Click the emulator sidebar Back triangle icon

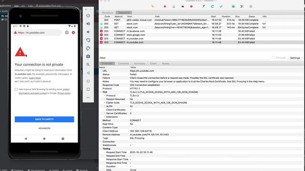88,73
